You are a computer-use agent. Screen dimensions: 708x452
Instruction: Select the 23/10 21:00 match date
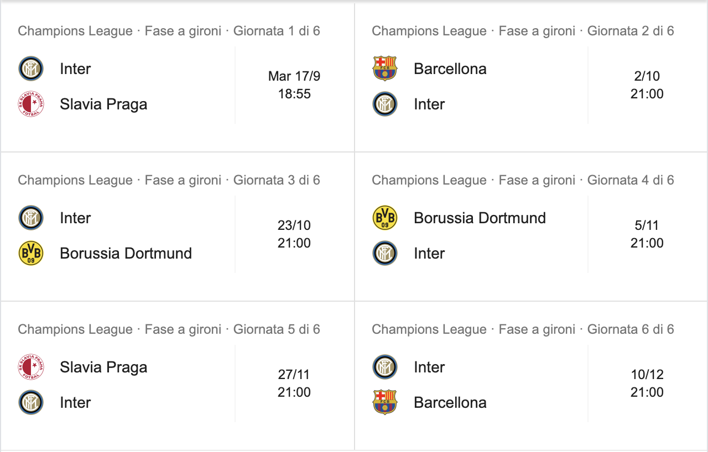coord(294,234)
